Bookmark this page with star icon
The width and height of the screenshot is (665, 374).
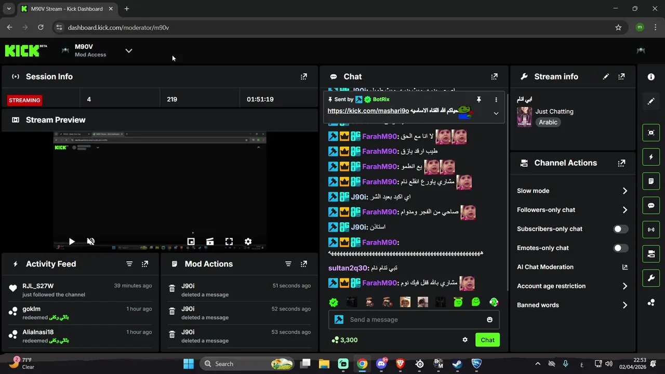point(618,28)
